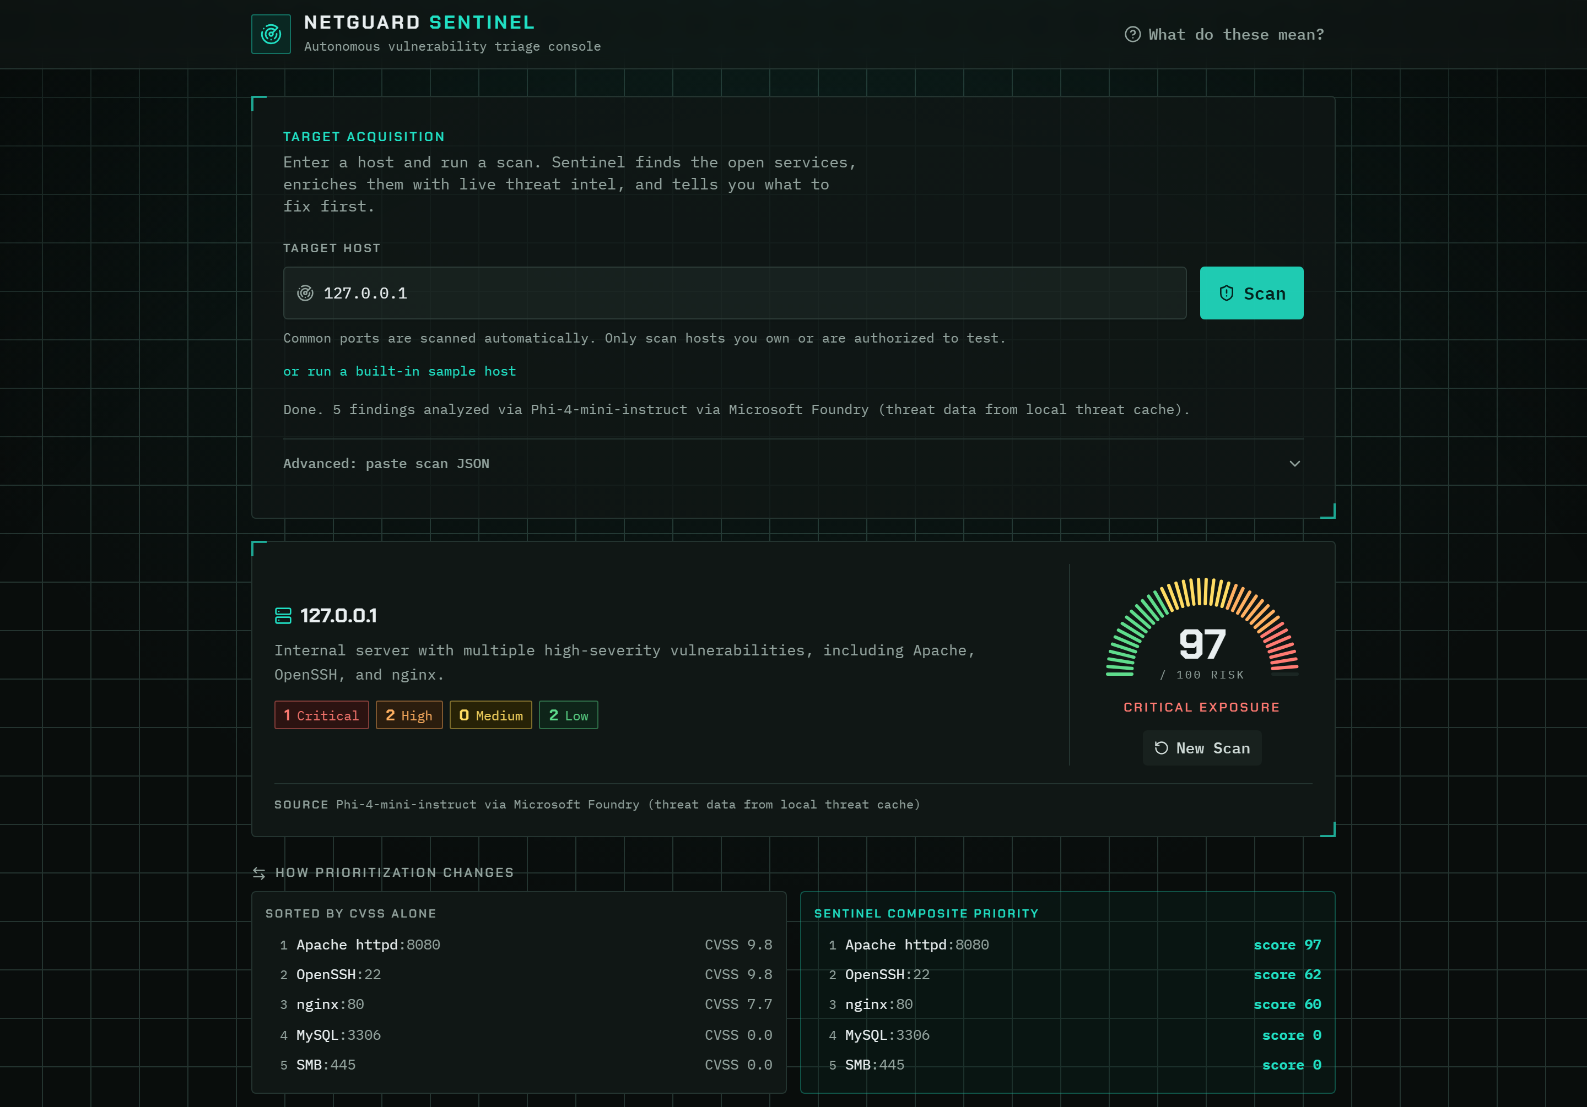This screenshot has height=1107, width=1587.
Task: Click 'score 60' value for nginx
Action: [x=1287, y=1004]
